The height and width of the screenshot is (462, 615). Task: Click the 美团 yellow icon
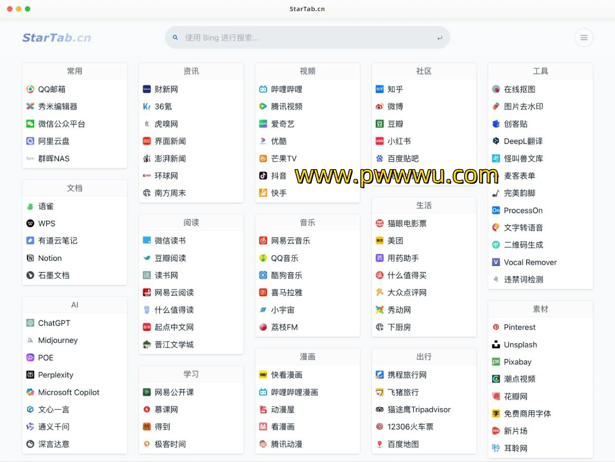point(380,241)
